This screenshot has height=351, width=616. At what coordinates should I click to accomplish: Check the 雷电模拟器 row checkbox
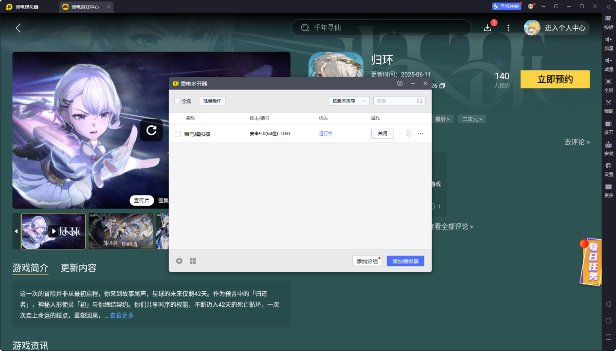[178, 134]
